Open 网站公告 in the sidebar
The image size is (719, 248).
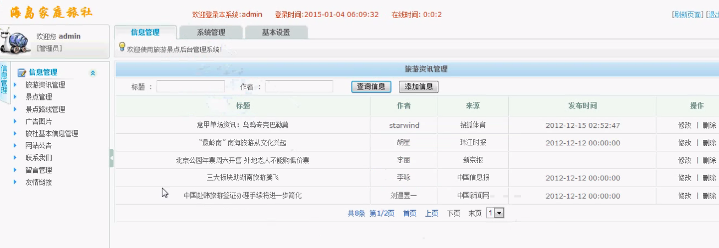pos(39,145)
